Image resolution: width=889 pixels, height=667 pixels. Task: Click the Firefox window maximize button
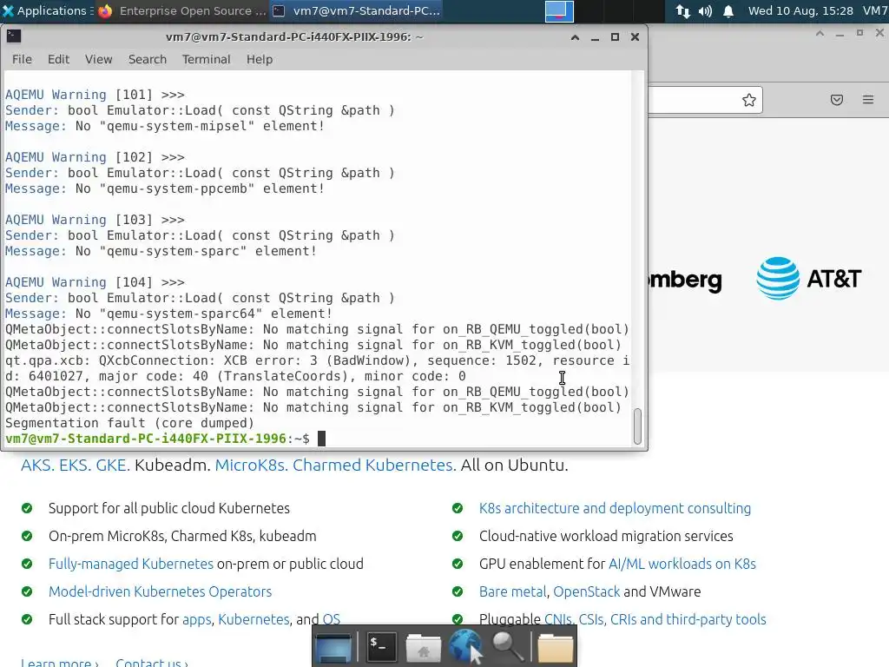click(x=860, y=33)
